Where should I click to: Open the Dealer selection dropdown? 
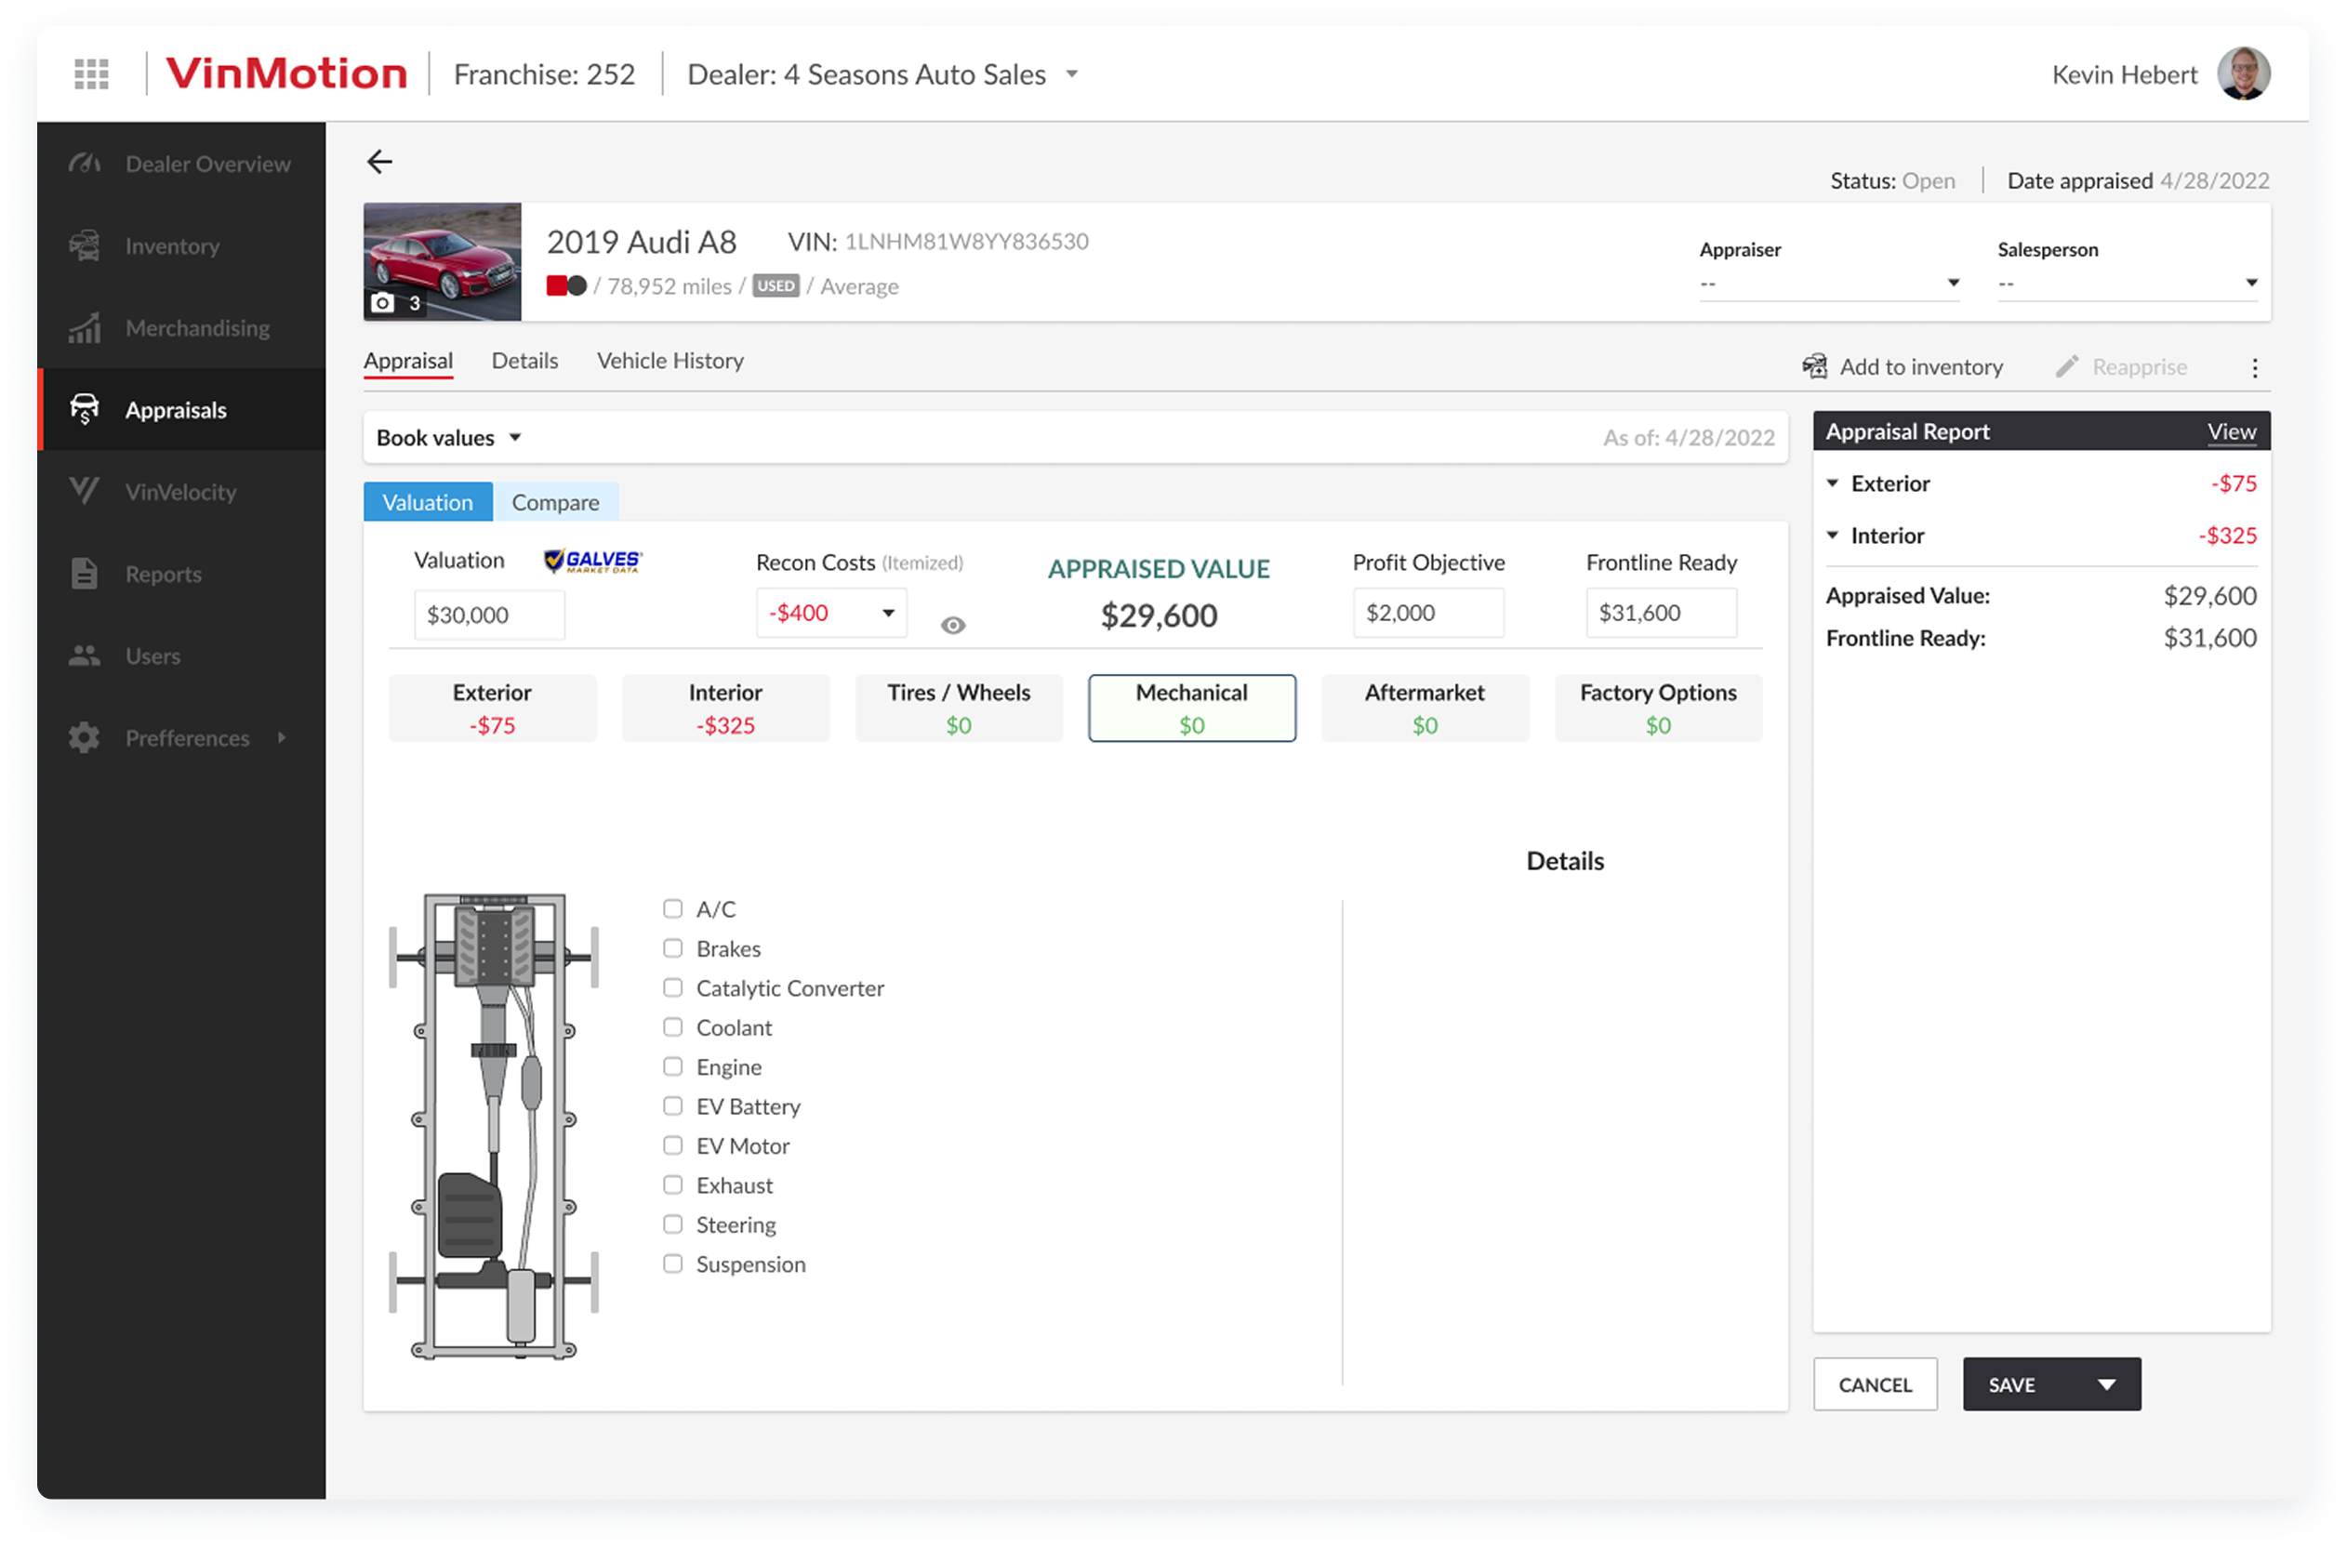pos(1071,74)
